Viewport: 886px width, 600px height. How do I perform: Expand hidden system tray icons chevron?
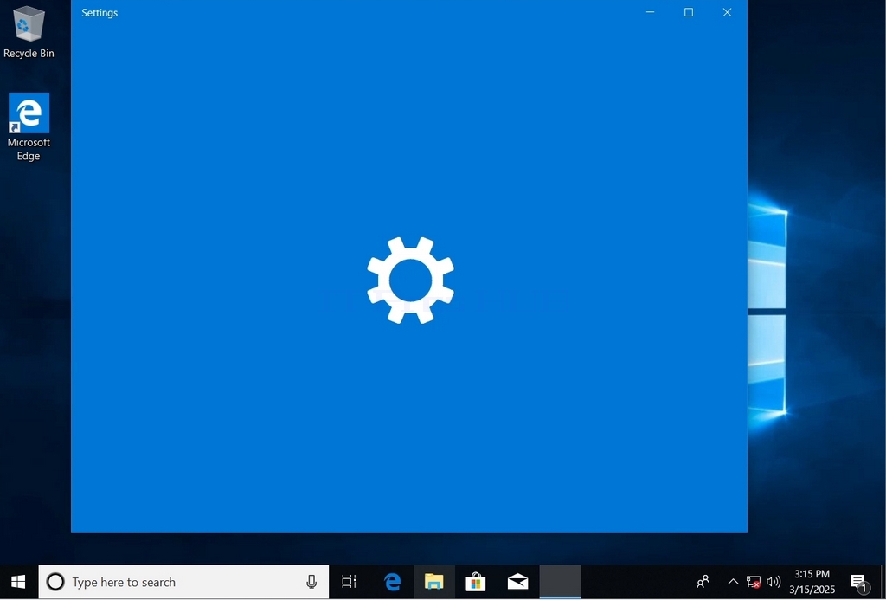pos(733,582)
